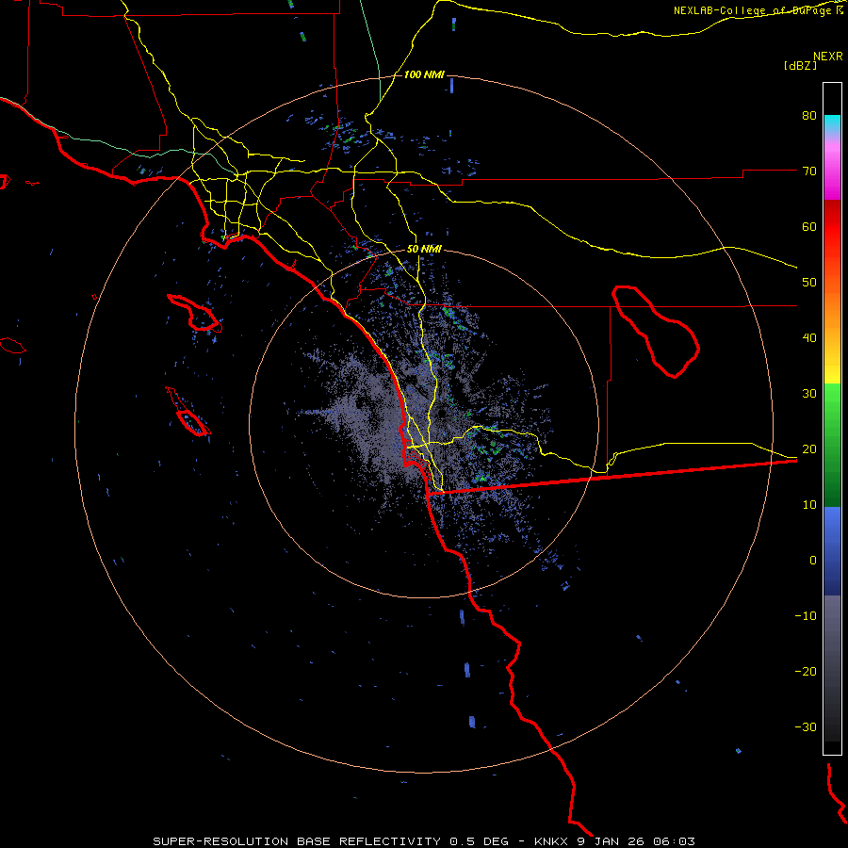The width and height of the screenshot is (848, 848).
Task: Click the "NEXR" label above the color bar
Action: coord(828,57)
